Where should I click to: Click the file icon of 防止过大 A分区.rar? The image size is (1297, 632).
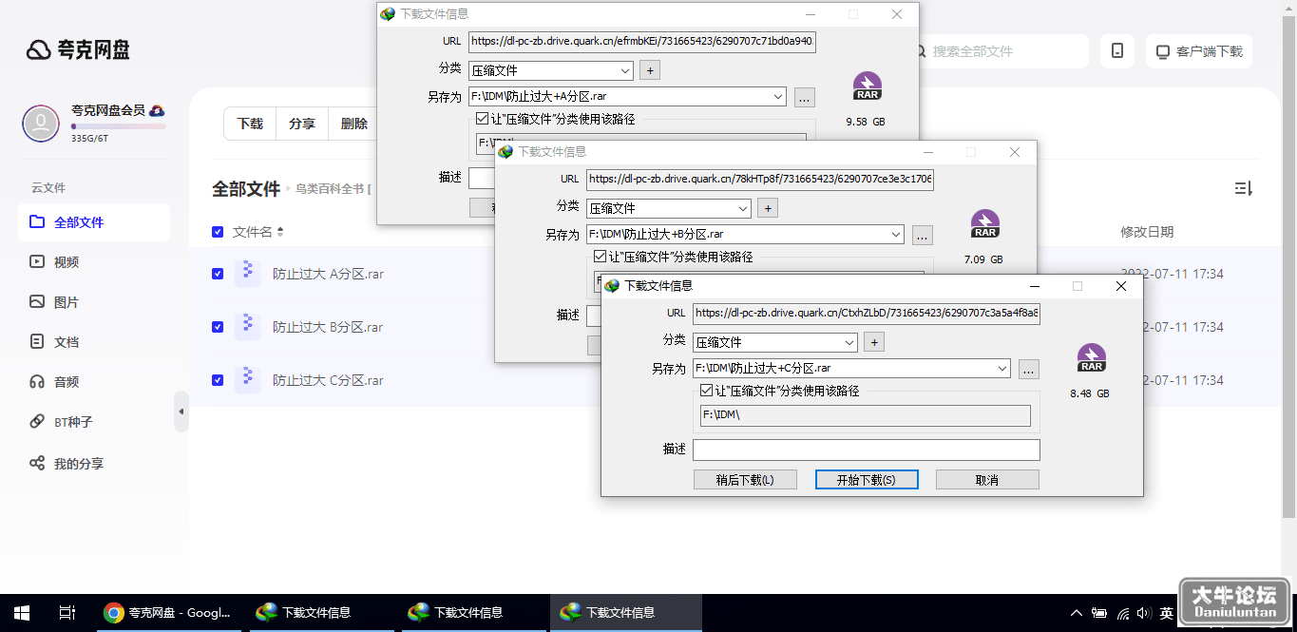point(248,274)
